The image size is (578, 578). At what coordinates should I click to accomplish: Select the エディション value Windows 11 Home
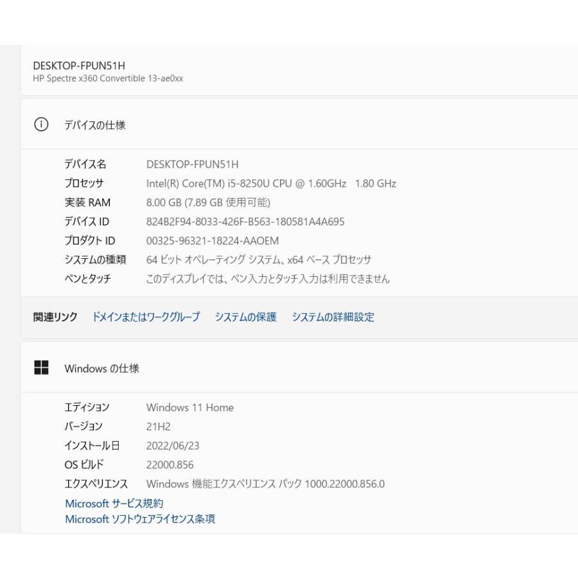click(x=189, y=407)
